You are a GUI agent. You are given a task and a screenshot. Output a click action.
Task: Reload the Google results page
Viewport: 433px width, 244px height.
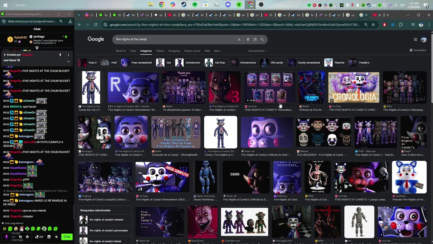coord(95,25)
